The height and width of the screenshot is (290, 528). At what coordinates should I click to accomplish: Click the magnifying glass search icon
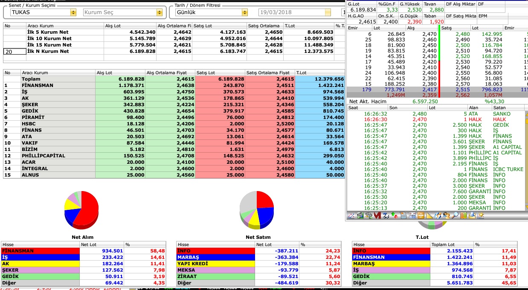click(x=455, y=216)
